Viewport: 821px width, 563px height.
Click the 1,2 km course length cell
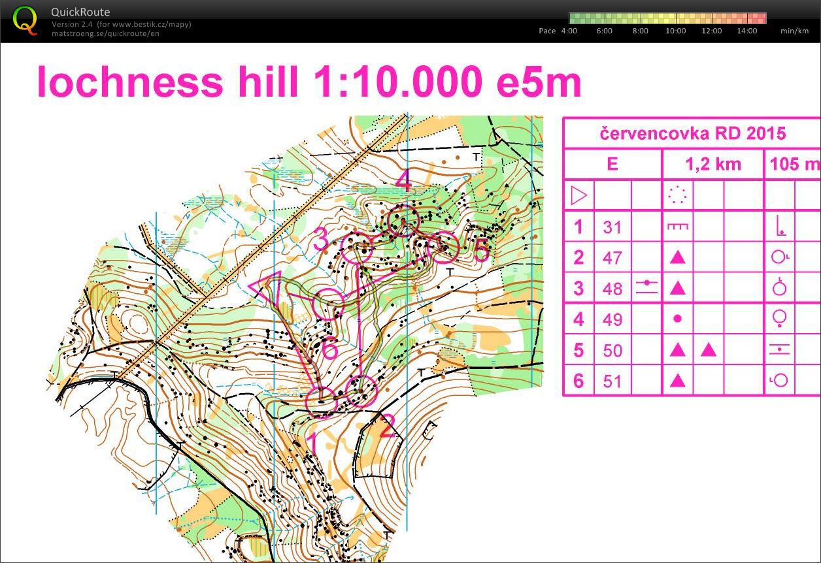click(713, 163)
